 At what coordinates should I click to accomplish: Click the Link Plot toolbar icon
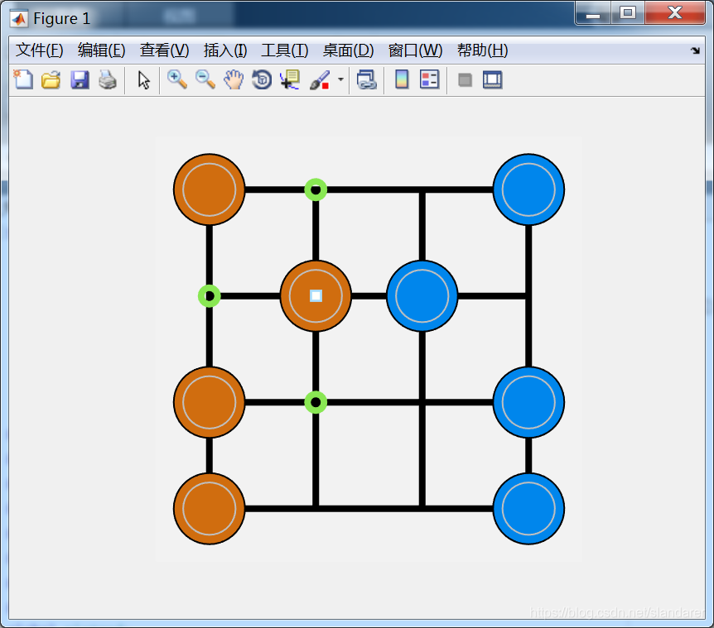367,80
